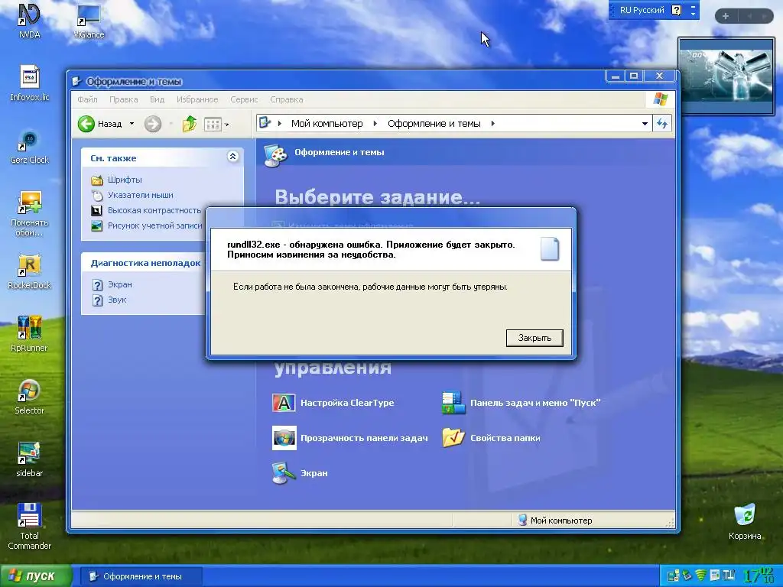This screenshot has height=587, width=783.
Task: Select the Infovox.lic file icon
Action: tap(30, 83)
